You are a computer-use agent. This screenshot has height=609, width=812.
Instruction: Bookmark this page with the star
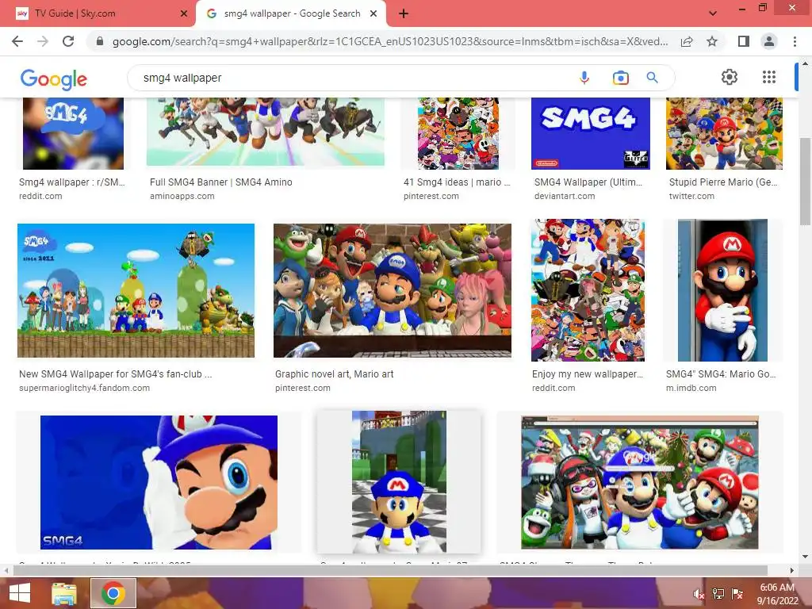[712, 41]
